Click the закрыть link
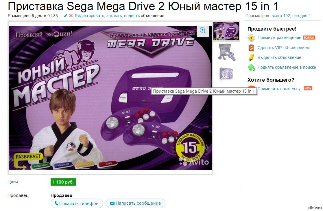This screenshot has height=211, width=323. [114, 16]
